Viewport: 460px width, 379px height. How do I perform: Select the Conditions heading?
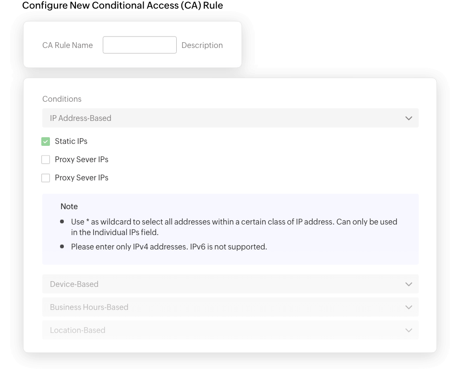pos(62,99)
